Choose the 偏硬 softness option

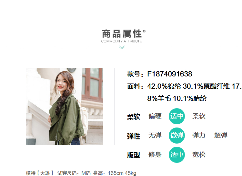point(155,116)
